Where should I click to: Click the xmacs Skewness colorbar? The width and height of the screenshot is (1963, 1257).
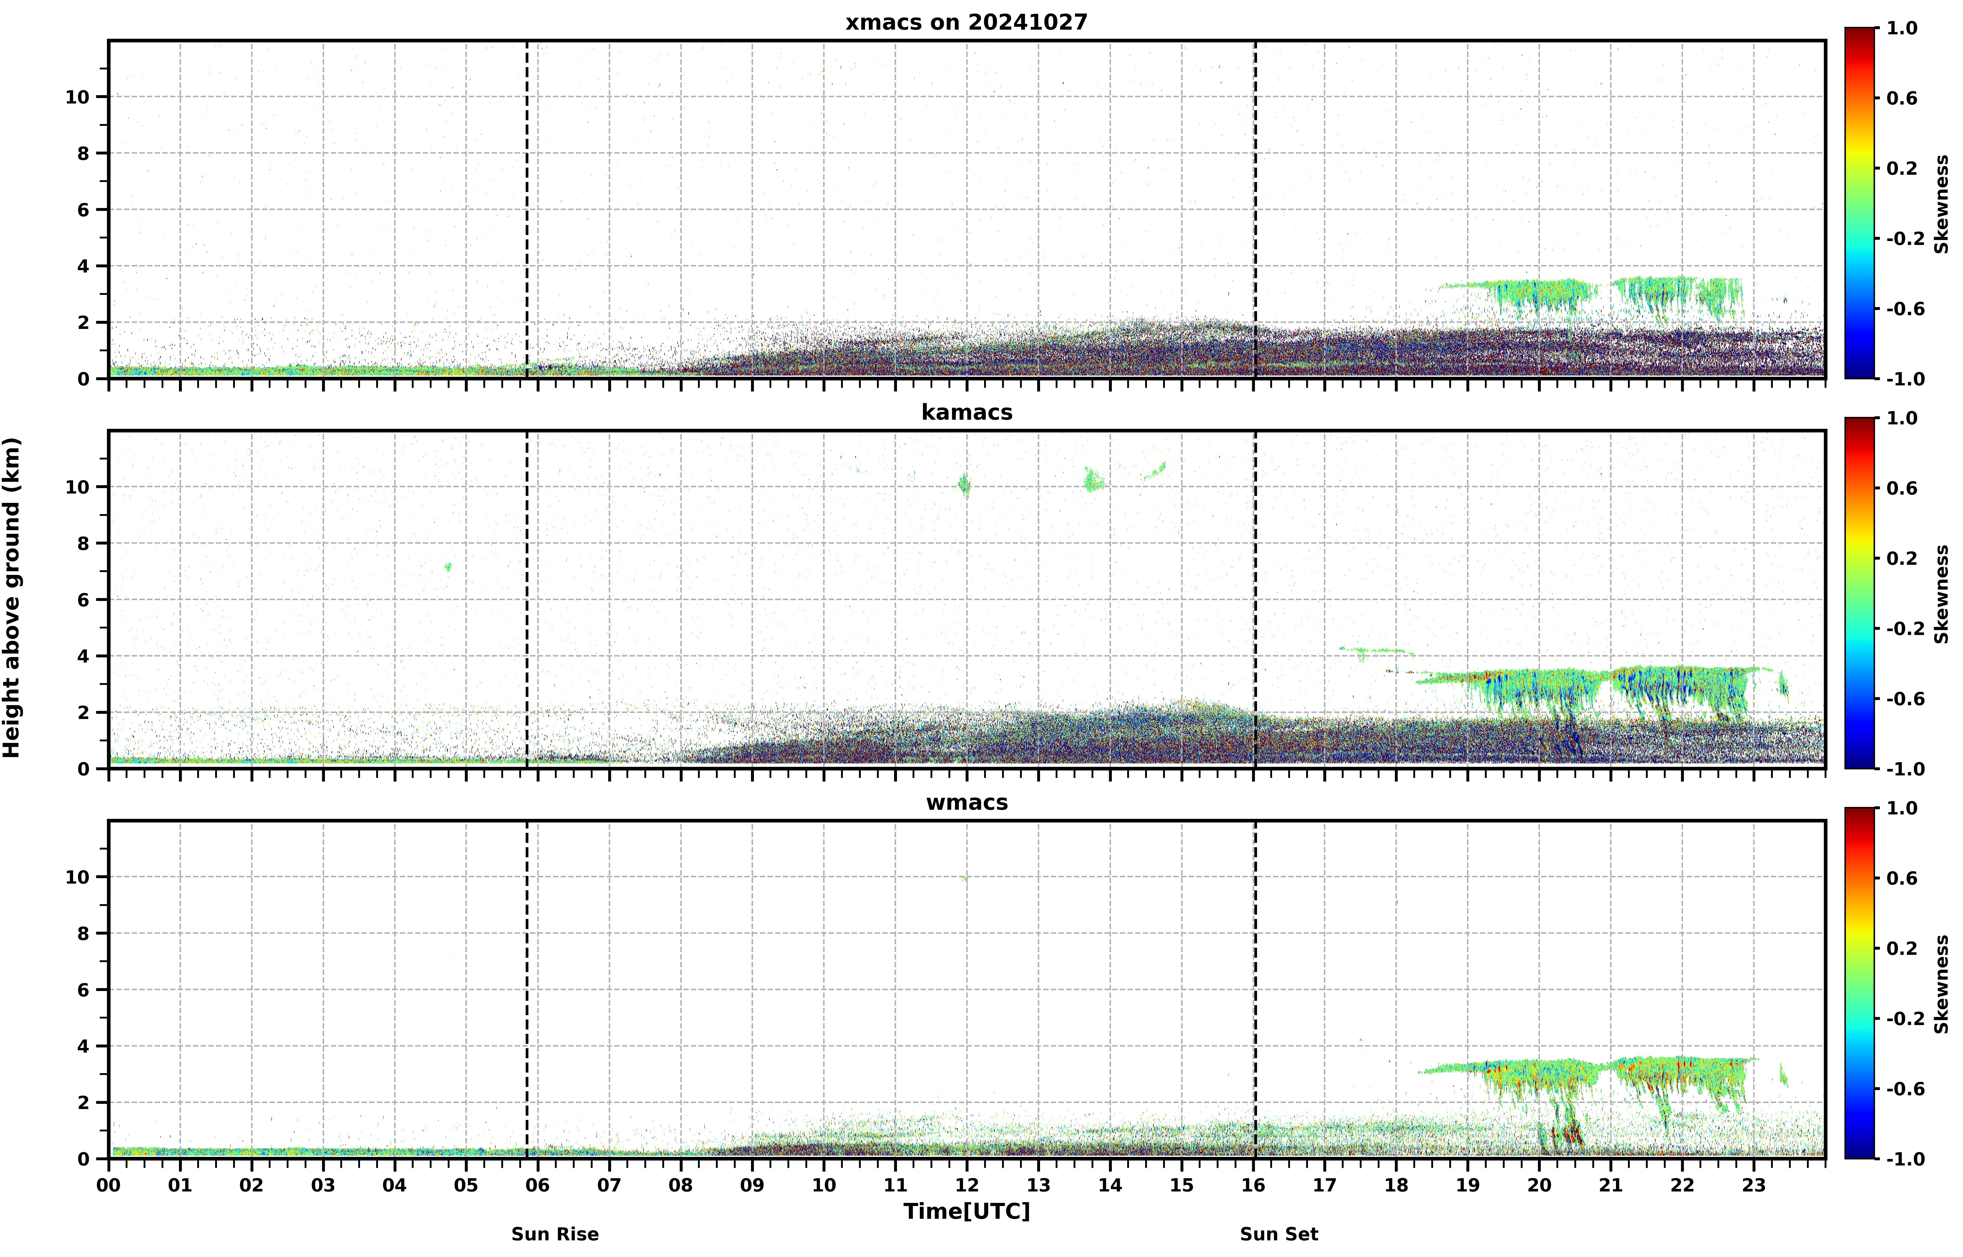point(1859,203)
